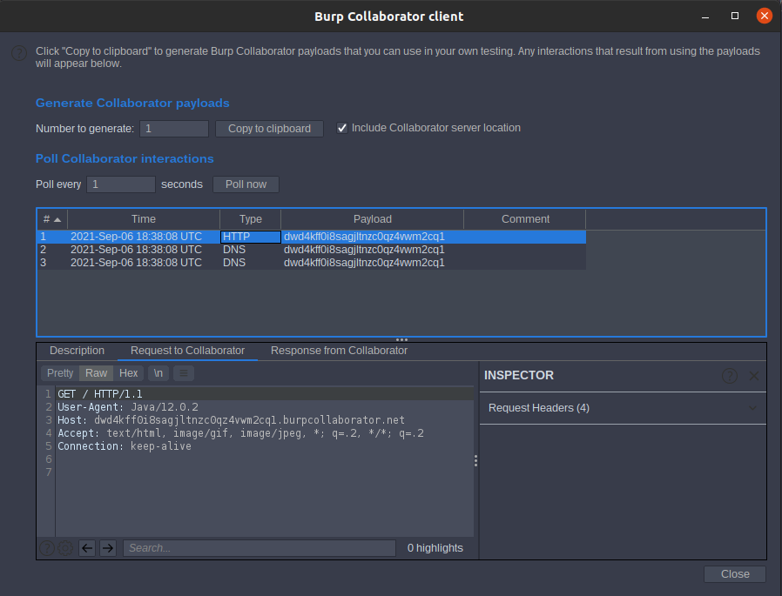The width and height of the screenshot is (782, 596).
Task: Click the User-Agent: Java/12.0.2 line
Action: pyautogui.click(x=128, y=407)
